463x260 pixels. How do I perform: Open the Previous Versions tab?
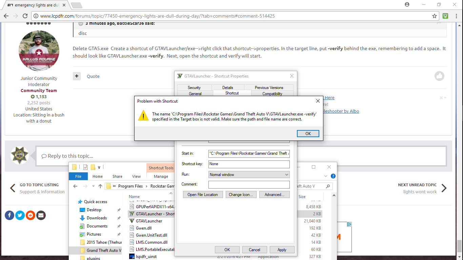coord(269,87)
